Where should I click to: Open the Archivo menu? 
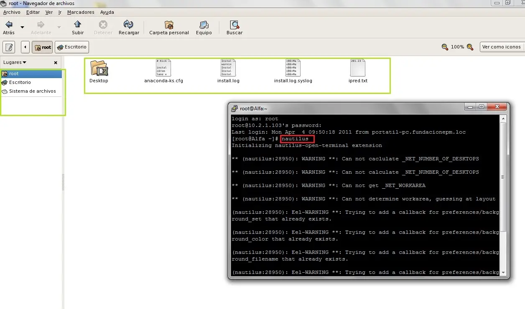[12, 12]
